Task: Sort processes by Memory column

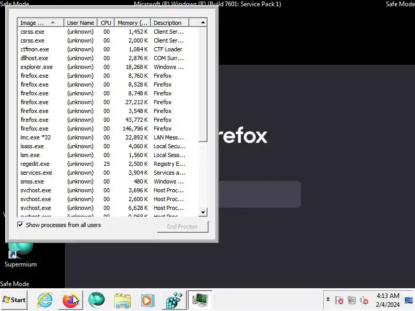Action: tap(132, 23)
